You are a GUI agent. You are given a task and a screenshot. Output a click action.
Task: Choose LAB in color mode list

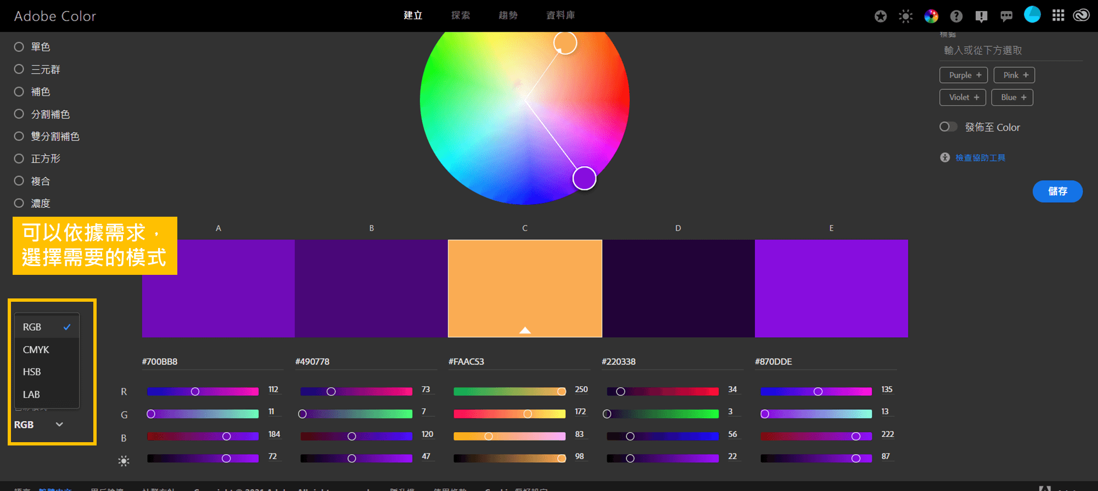pyautogui.click(x=47, y=394)
